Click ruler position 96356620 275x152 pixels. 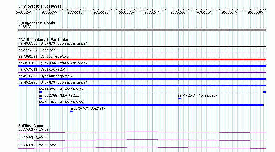101,12
